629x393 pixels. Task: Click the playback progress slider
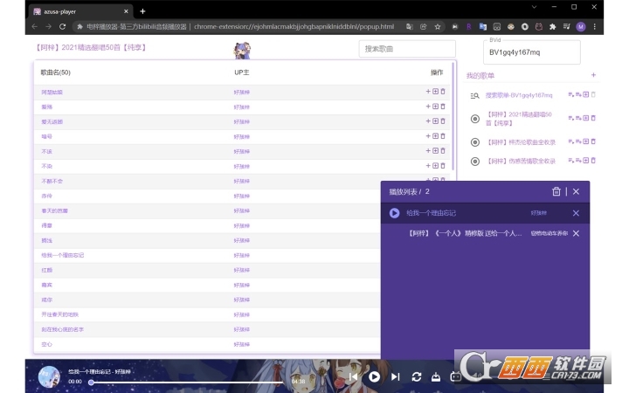pos(190,383)
